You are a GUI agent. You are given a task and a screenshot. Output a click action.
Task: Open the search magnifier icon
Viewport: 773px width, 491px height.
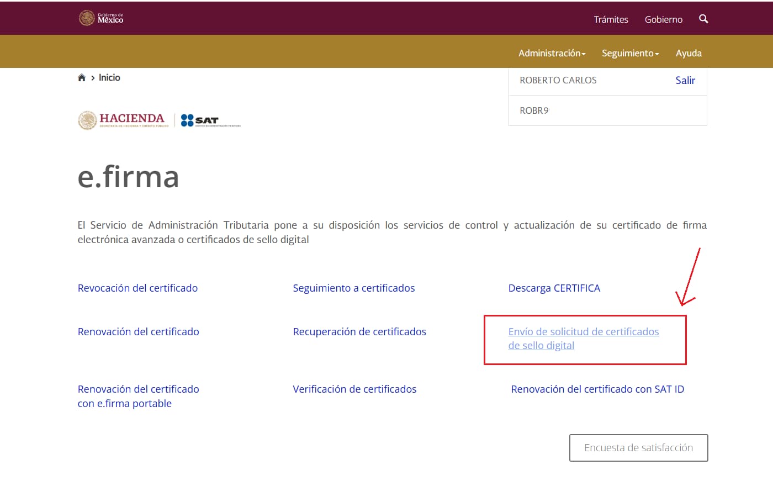(703, 19)
